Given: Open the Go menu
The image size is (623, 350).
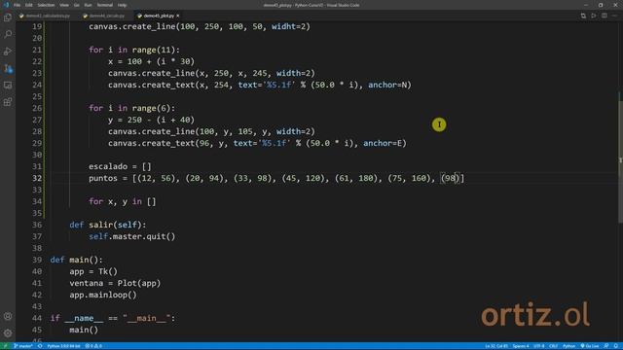Looking at the screenshot, I should (x=76, y=5).
